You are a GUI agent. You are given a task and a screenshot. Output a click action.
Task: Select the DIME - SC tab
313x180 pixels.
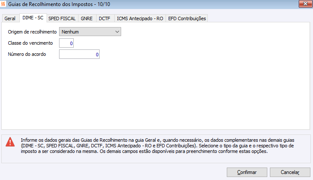click(x=33, y=18)
